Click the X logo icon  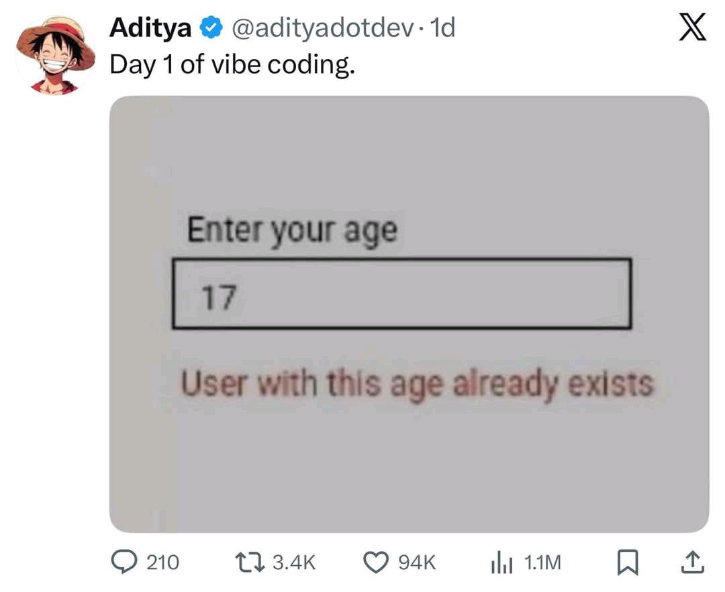click(x=693, y=29)
